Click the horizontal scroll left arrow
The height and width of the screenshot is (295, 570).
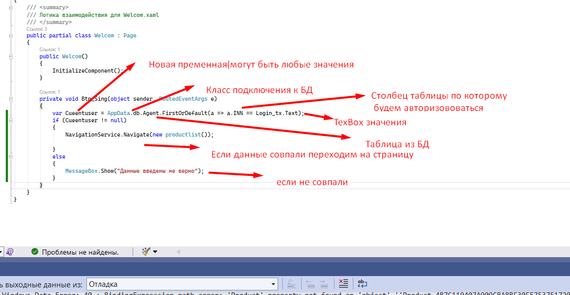pos(178,252)
